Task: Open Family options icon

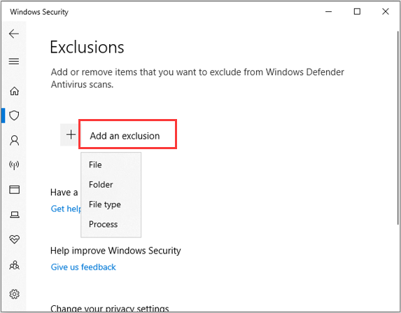Action: [14, 265]
